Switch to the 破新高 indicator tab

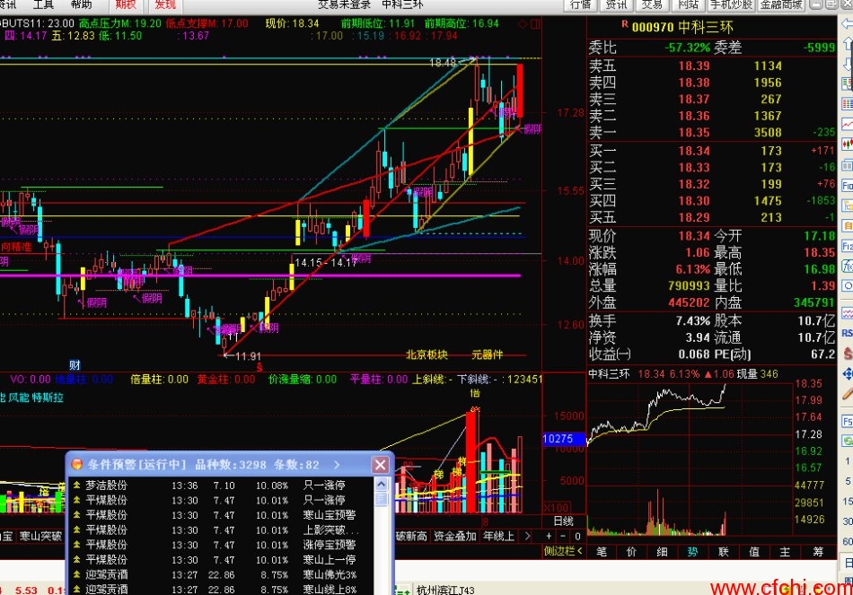tap(411, 537)
